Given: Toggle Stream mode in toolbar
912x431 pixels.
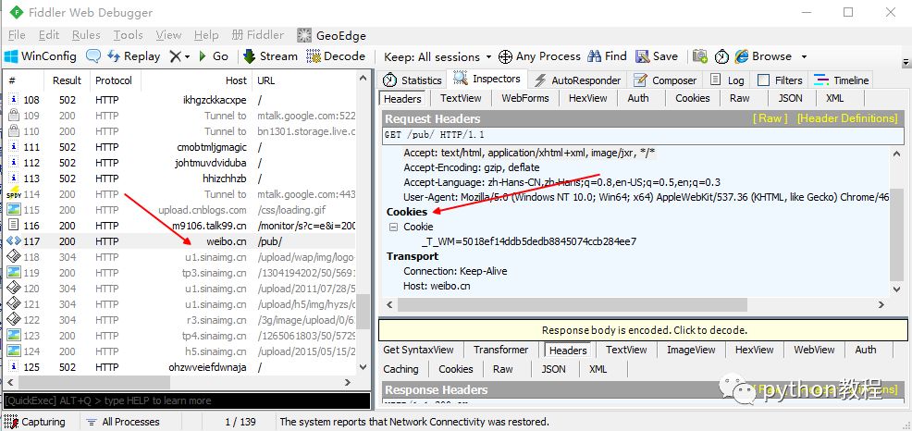Looking at the screenshot, I should click(x=270, y=56).
